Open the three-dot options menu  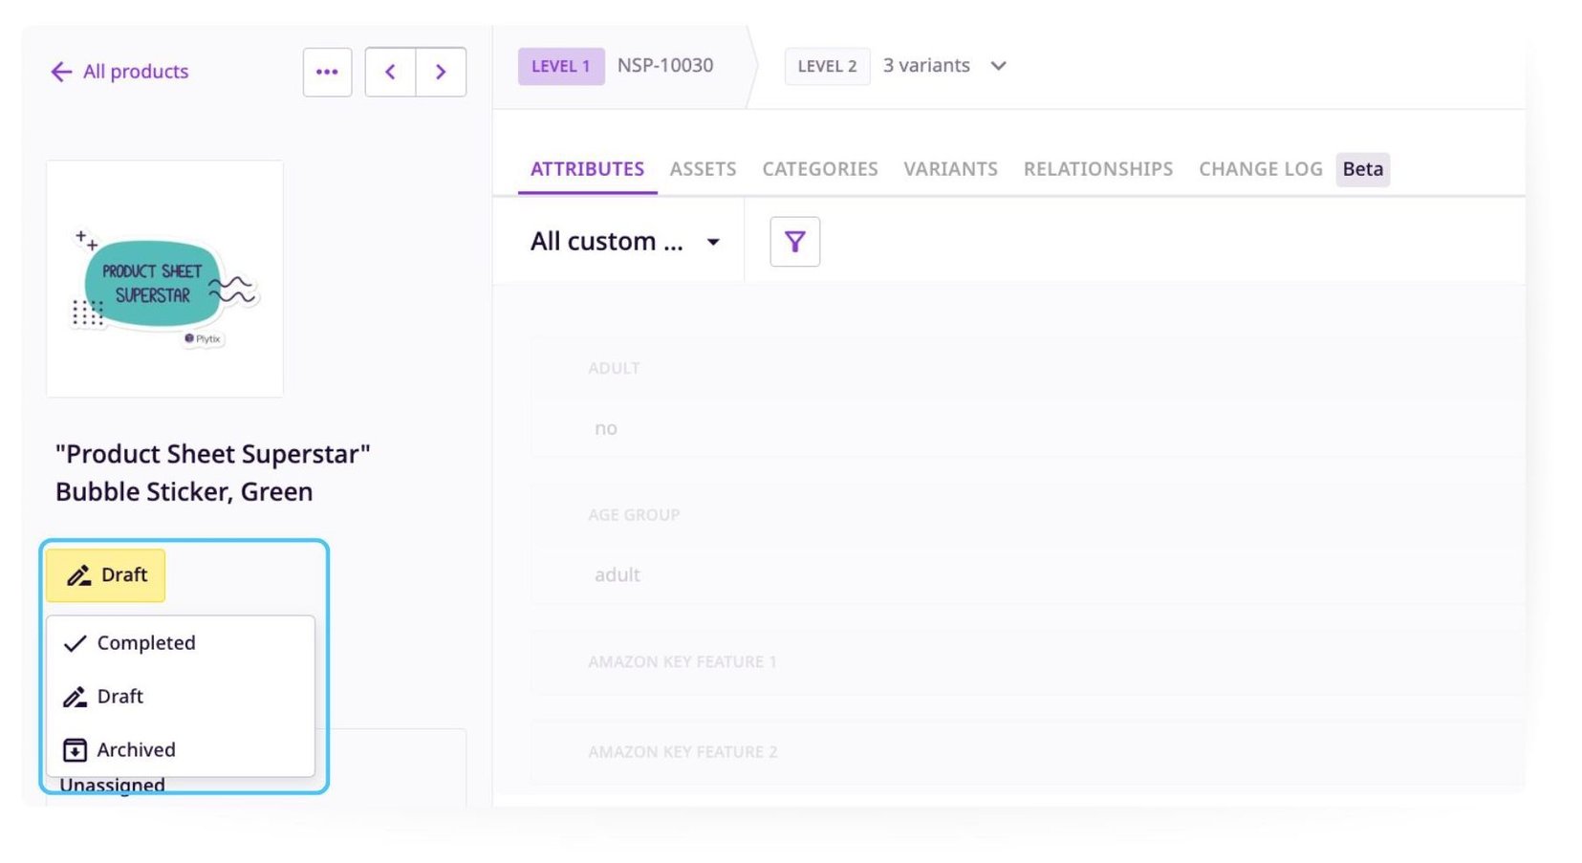(327, 72)
